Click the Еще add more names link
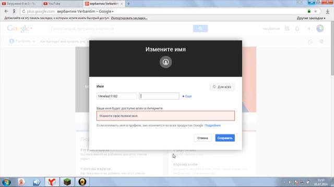The width and height of the screenshot is (334, 187). (187, 96)
